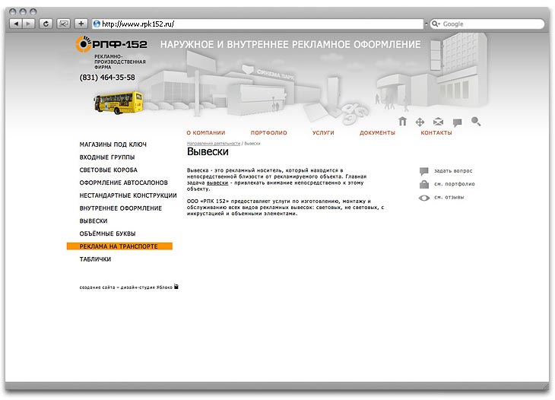Screen dimensions: 555x400
Task: Click the browser Back arrow button
Action: (15, 24)
